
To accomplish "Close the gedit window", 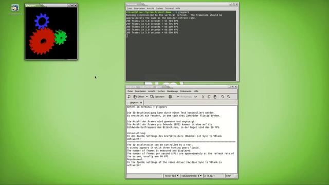I will click(x=235, y=87).
